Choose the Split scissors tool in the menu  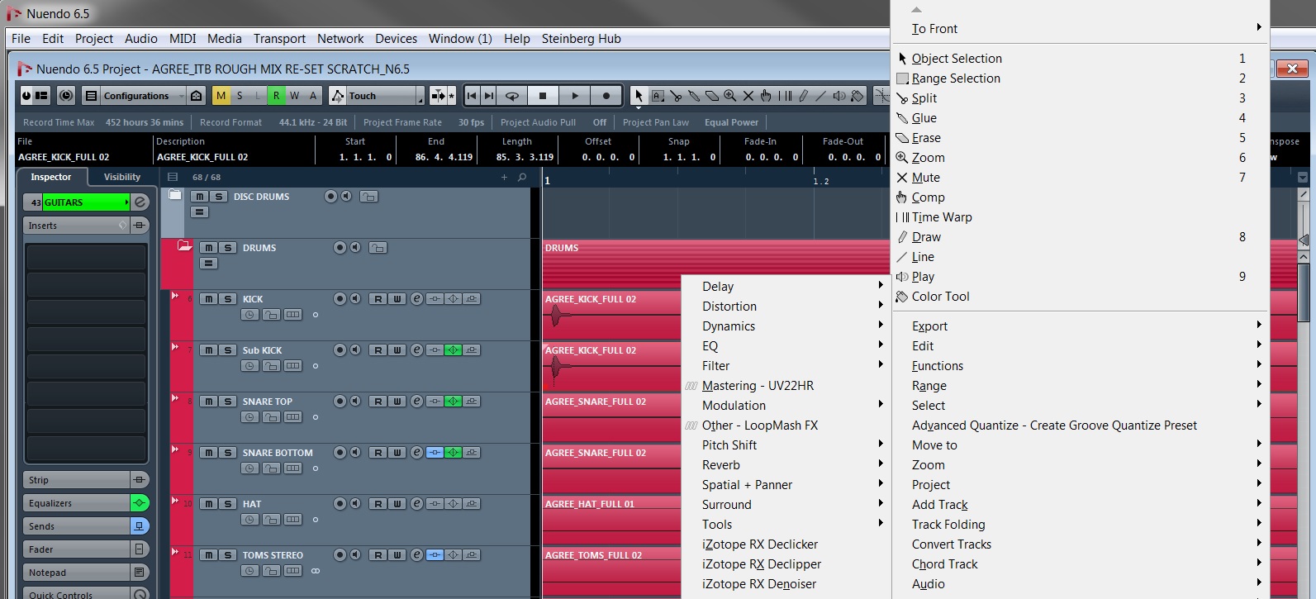coord(924,98)
